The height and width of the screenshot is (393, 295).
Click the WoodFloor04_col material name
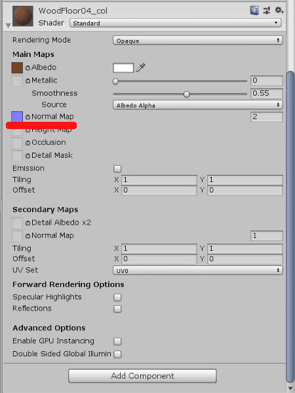(73, 10)
